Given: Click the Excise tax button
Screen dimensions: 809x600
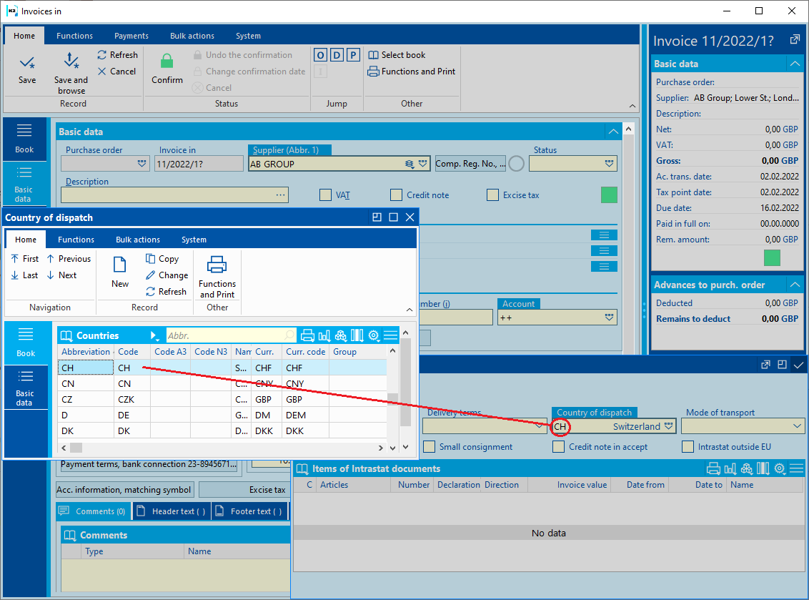Looking at the screenshot, I should 244,489.
